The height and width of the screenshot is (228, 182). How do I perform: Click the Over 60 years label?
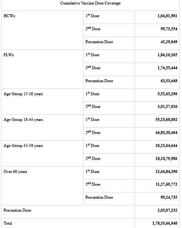15,172
